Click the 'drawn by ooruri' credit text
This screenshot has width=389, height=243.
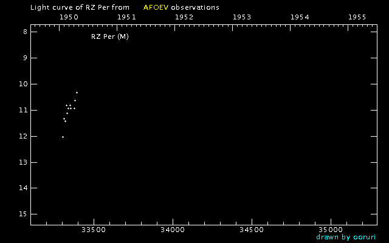(x=346, y=237)
